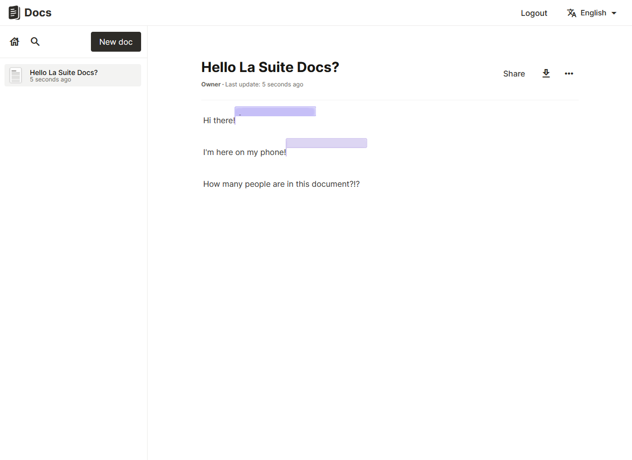This screenshot has width=632, height=460.
Task: Click the Share button
Action: click(514, 74)
